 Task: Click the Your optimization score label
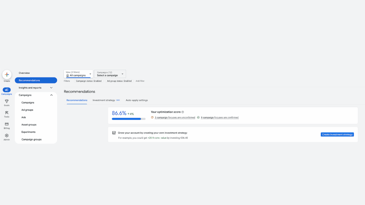click(165, 112)
